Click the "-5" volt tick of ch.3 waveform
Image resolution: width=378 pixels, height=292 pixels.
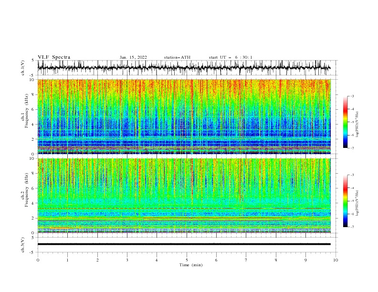pyautogui.click(x=32, y=252)
